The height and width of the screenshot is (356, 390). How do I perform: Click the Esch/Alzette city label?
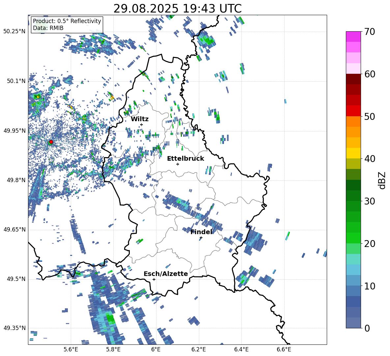click(166, 274)
